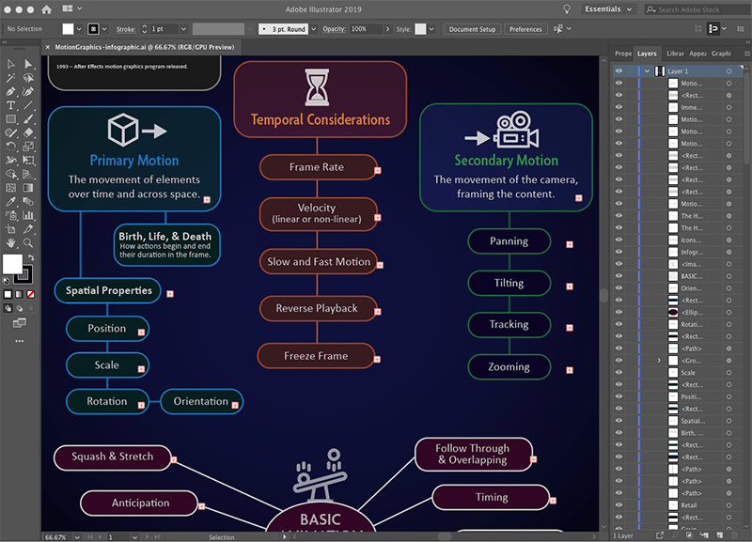Switch to the Properties panel tab
The image size is (752, 542).
click(x=622, y=54)
